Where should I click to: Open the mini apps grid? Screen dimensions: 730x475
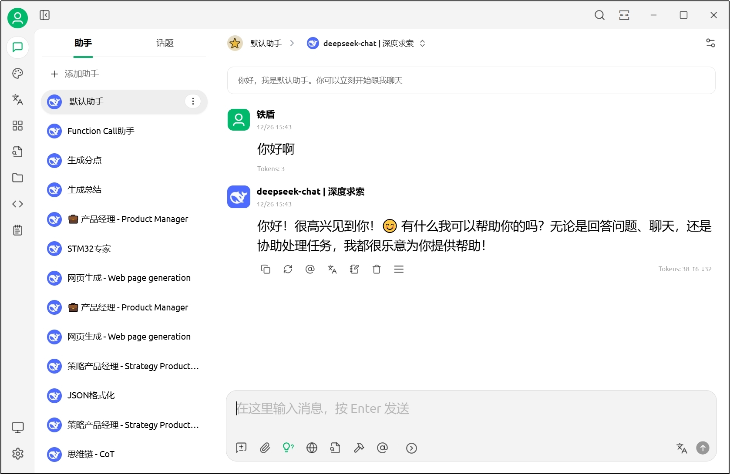click(17, 125)
